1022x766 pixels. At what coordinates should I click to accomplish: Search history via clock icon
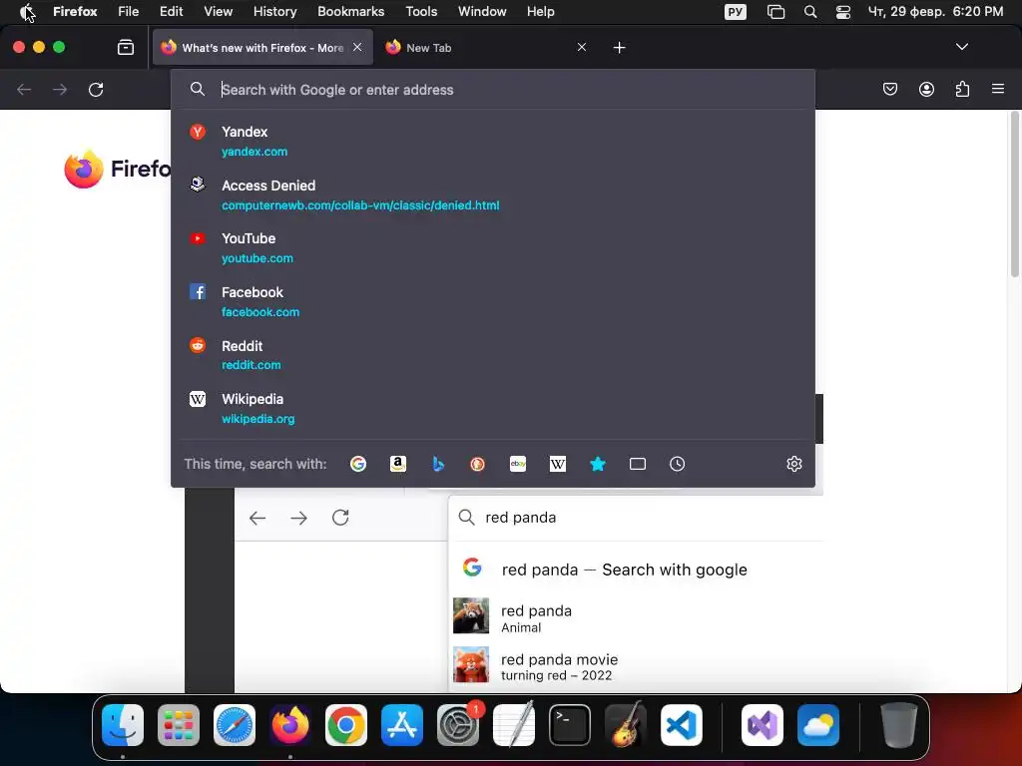point(678,464)
